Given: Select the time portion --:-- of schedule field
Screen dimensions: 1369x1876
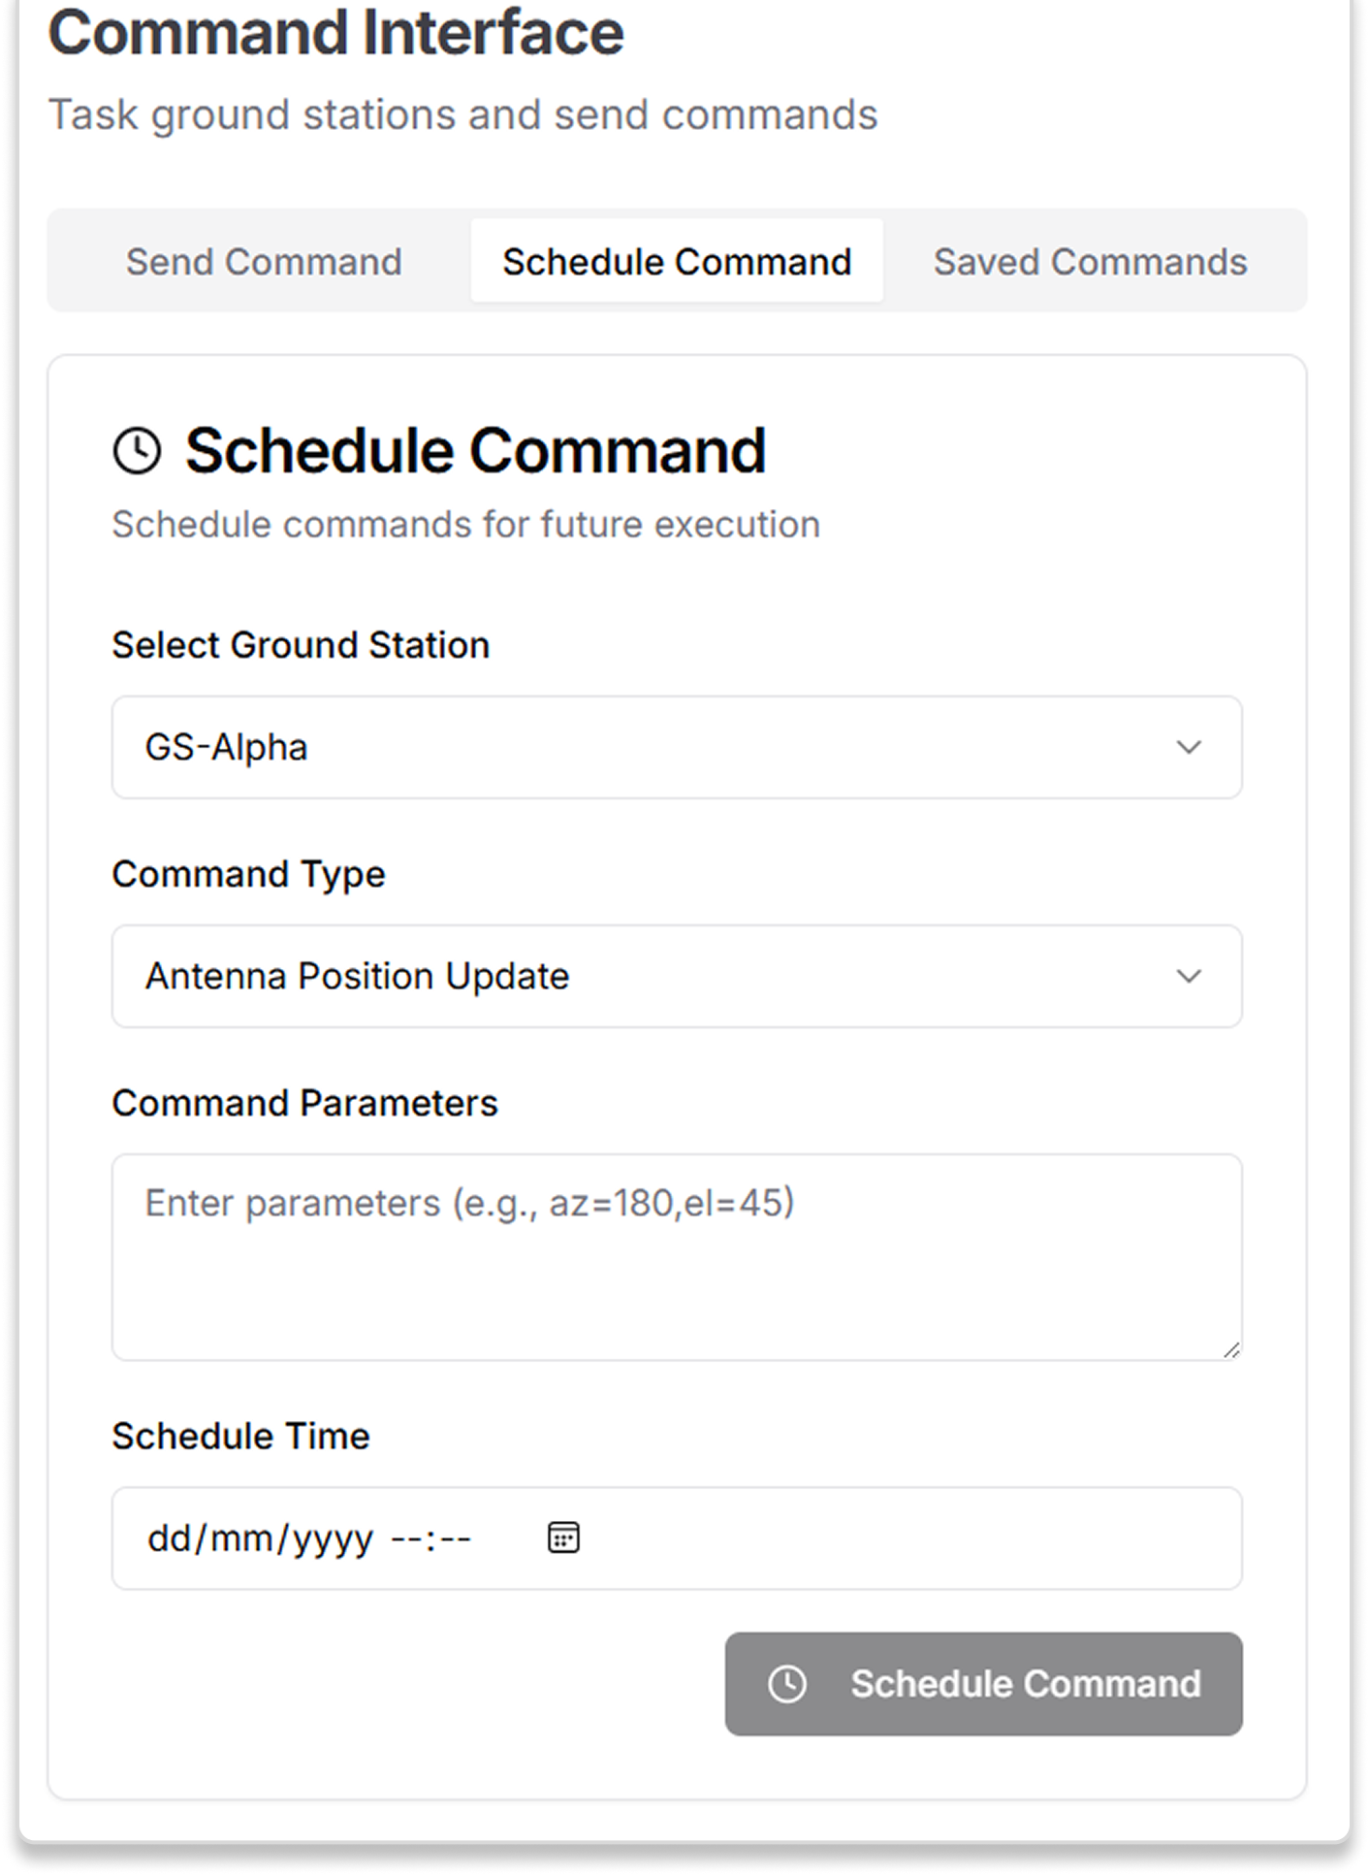Looking at the screenshot, I should tap(430, 1538).
